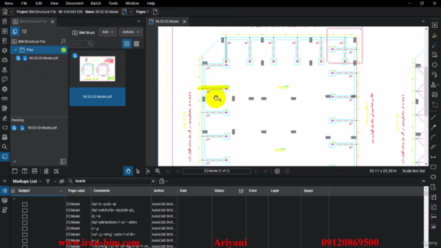Check the first markup row checkbox
The width and height of the screenshot is (441, 248).
tap(25, 205)
